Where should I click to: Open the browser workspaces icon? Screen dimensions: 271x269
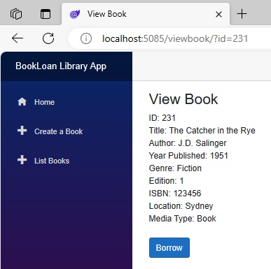coord(16,14)
